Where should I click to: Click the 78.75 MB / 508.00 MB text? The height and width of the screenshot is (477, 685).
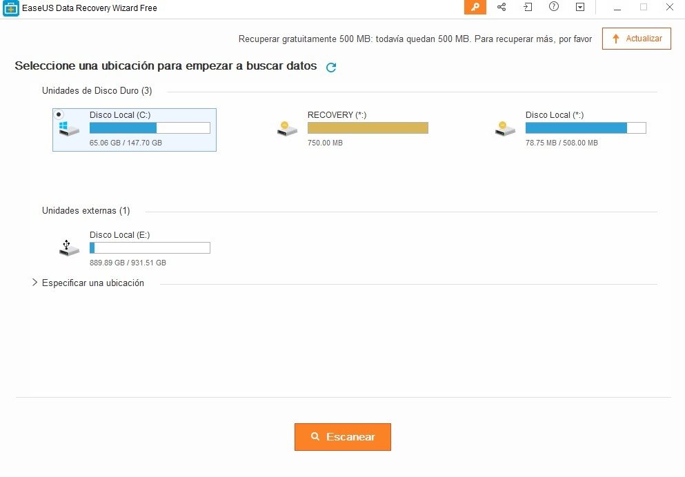(x=562, y=143)
